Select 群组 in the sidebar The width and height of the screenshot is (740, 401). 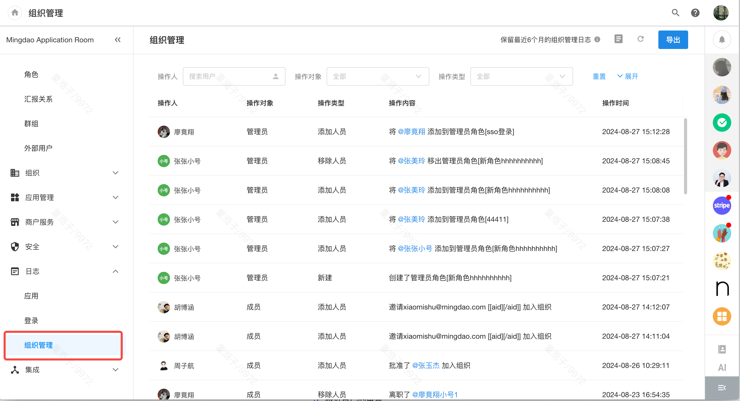31,124
